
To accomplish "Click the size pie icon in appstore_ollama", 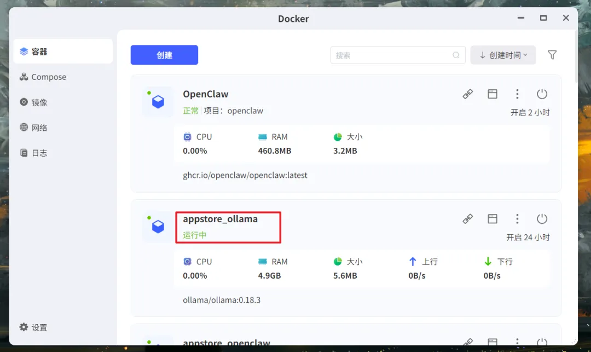I will [337, 262].
